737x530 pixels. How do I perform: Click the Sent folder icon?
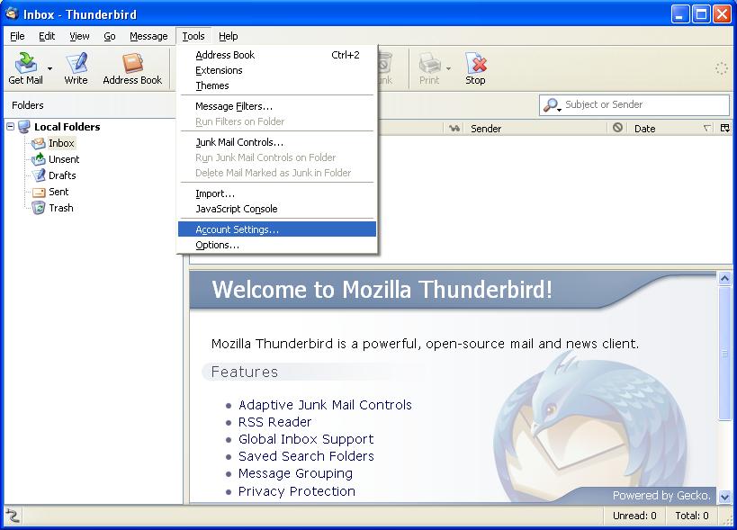coord(39,192)
